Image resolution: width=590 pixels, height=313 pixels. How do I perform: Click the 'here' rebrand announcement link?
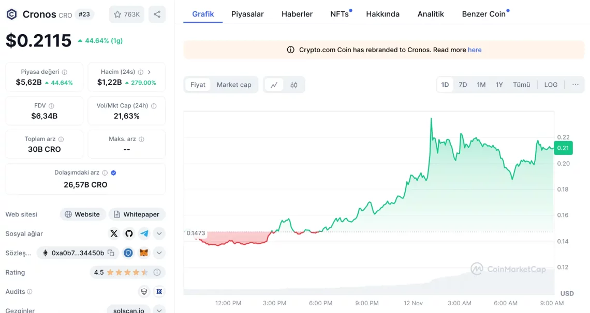point(475,50)
